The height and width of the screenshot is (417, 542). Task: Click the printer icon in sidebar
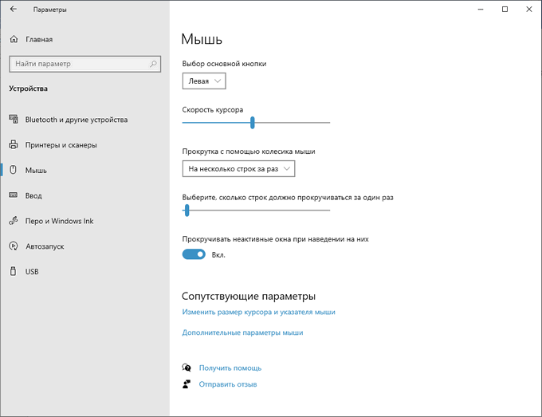point(14,145)
